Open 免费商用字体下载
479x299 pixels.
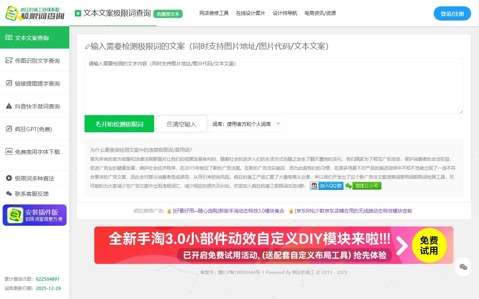coord(34,152)
